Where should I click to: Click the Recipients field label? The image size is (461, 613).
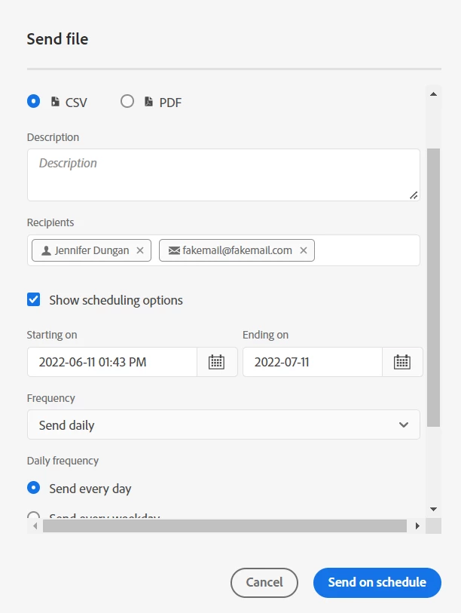50,222
